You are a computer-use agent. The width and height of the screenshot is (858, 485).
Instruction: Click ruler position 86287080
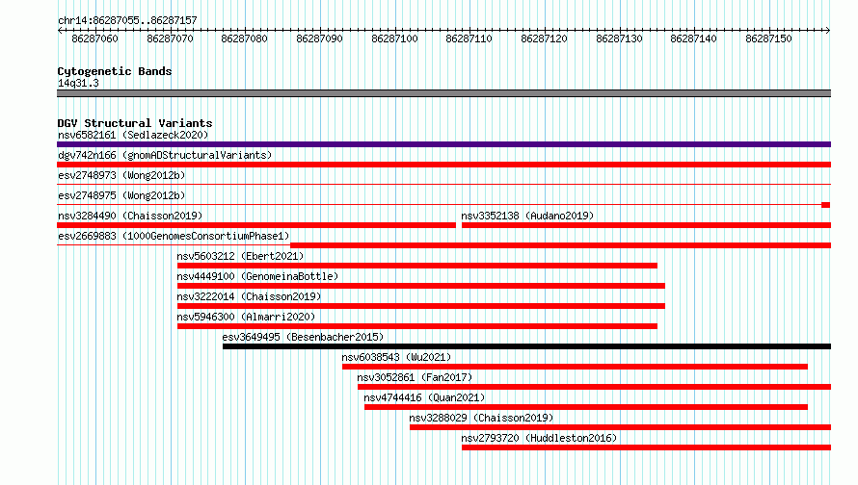point(245,38)
